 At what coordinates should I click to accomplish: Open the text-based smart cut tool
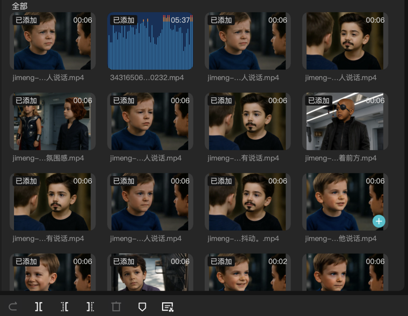pos(167,307)
